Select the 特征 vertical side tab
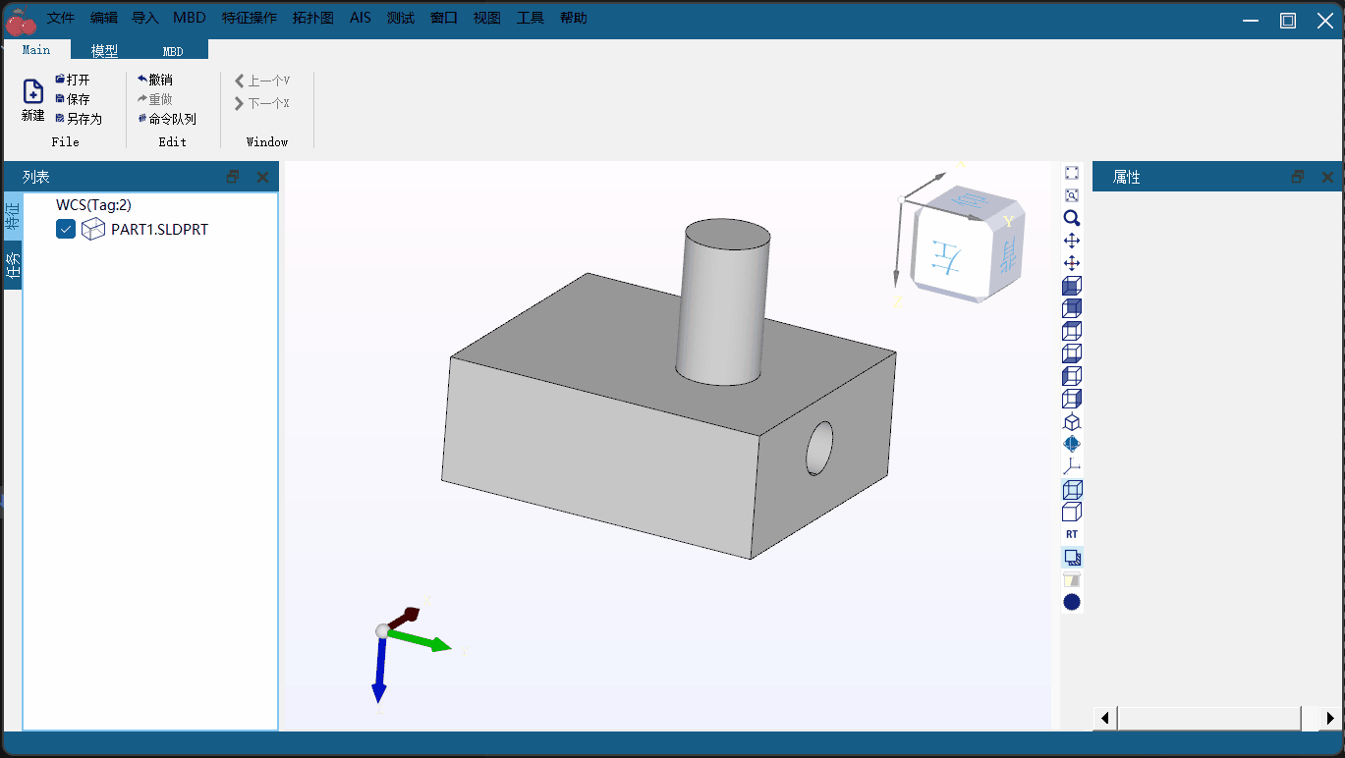 pyautogui.click(x=13, y=215)
